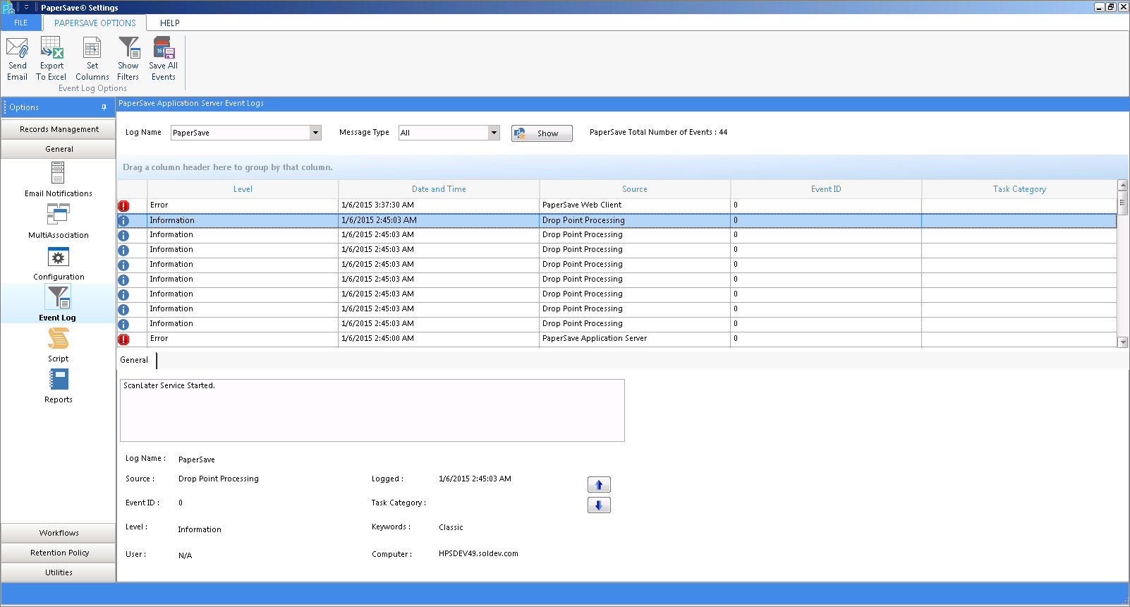Sort by Date and Time column header
This screenshot has width=1130, height=607.
439,189
